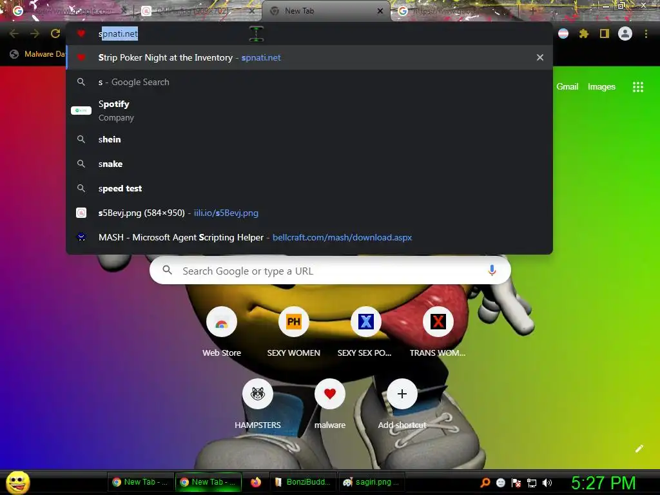Open a new tab with the plus button

point(532,11)
